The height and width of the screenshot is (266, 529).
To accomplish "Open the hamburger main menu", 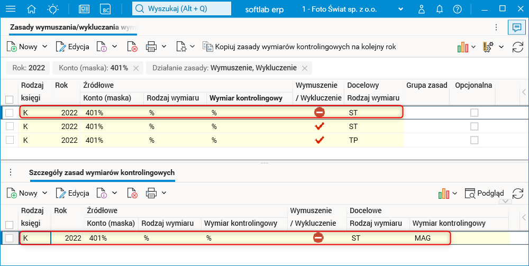I will tap(11, 9).
